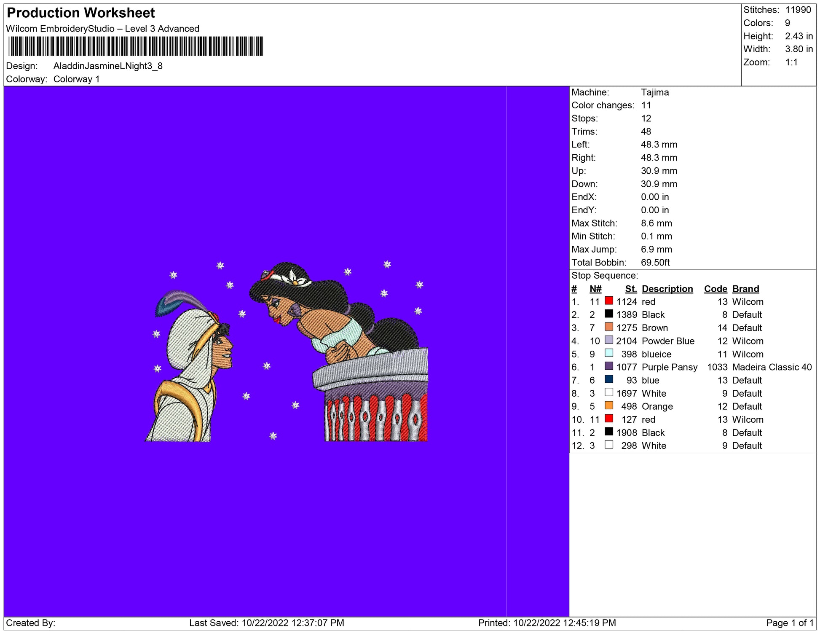
Task: Click the Aladdin and Jasmine embroidery design
Action: click(x=287, y=352)
